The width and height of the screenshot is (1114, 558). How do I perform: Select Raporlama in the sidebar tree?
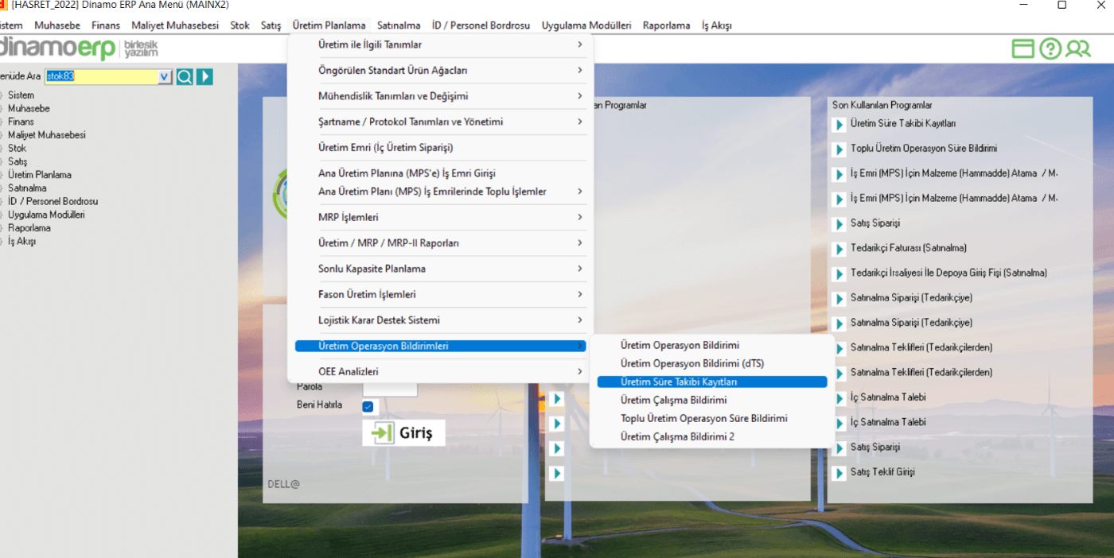pyautogui.click(x=29, y=228)
